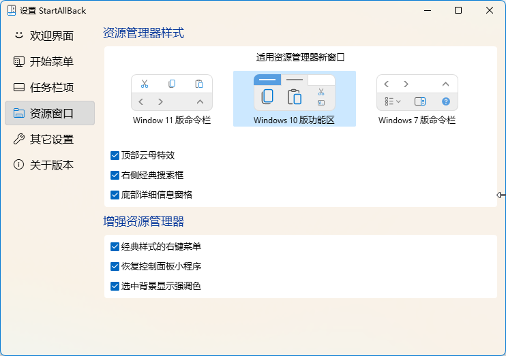Image resolution: width=506 pixels, height=356 pixels.
Task: Click the smiley icon beside 欢迎界面
Action: (19, 35)
